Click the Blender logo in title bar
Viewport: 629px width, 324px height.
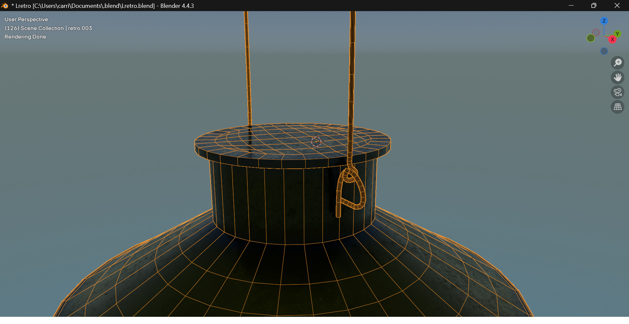point(5,6)
